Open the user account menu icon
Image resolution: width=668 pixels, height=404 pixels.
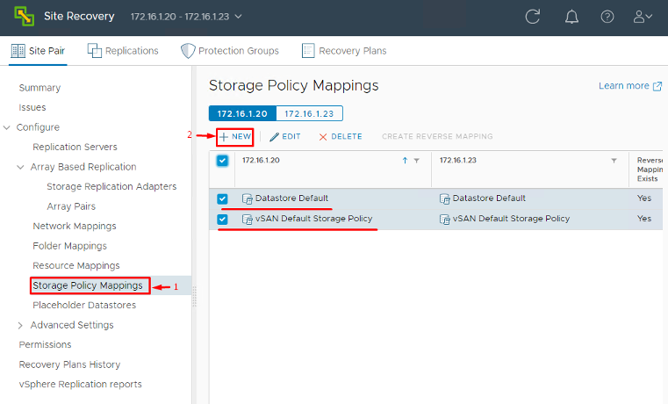coord(643,17)
